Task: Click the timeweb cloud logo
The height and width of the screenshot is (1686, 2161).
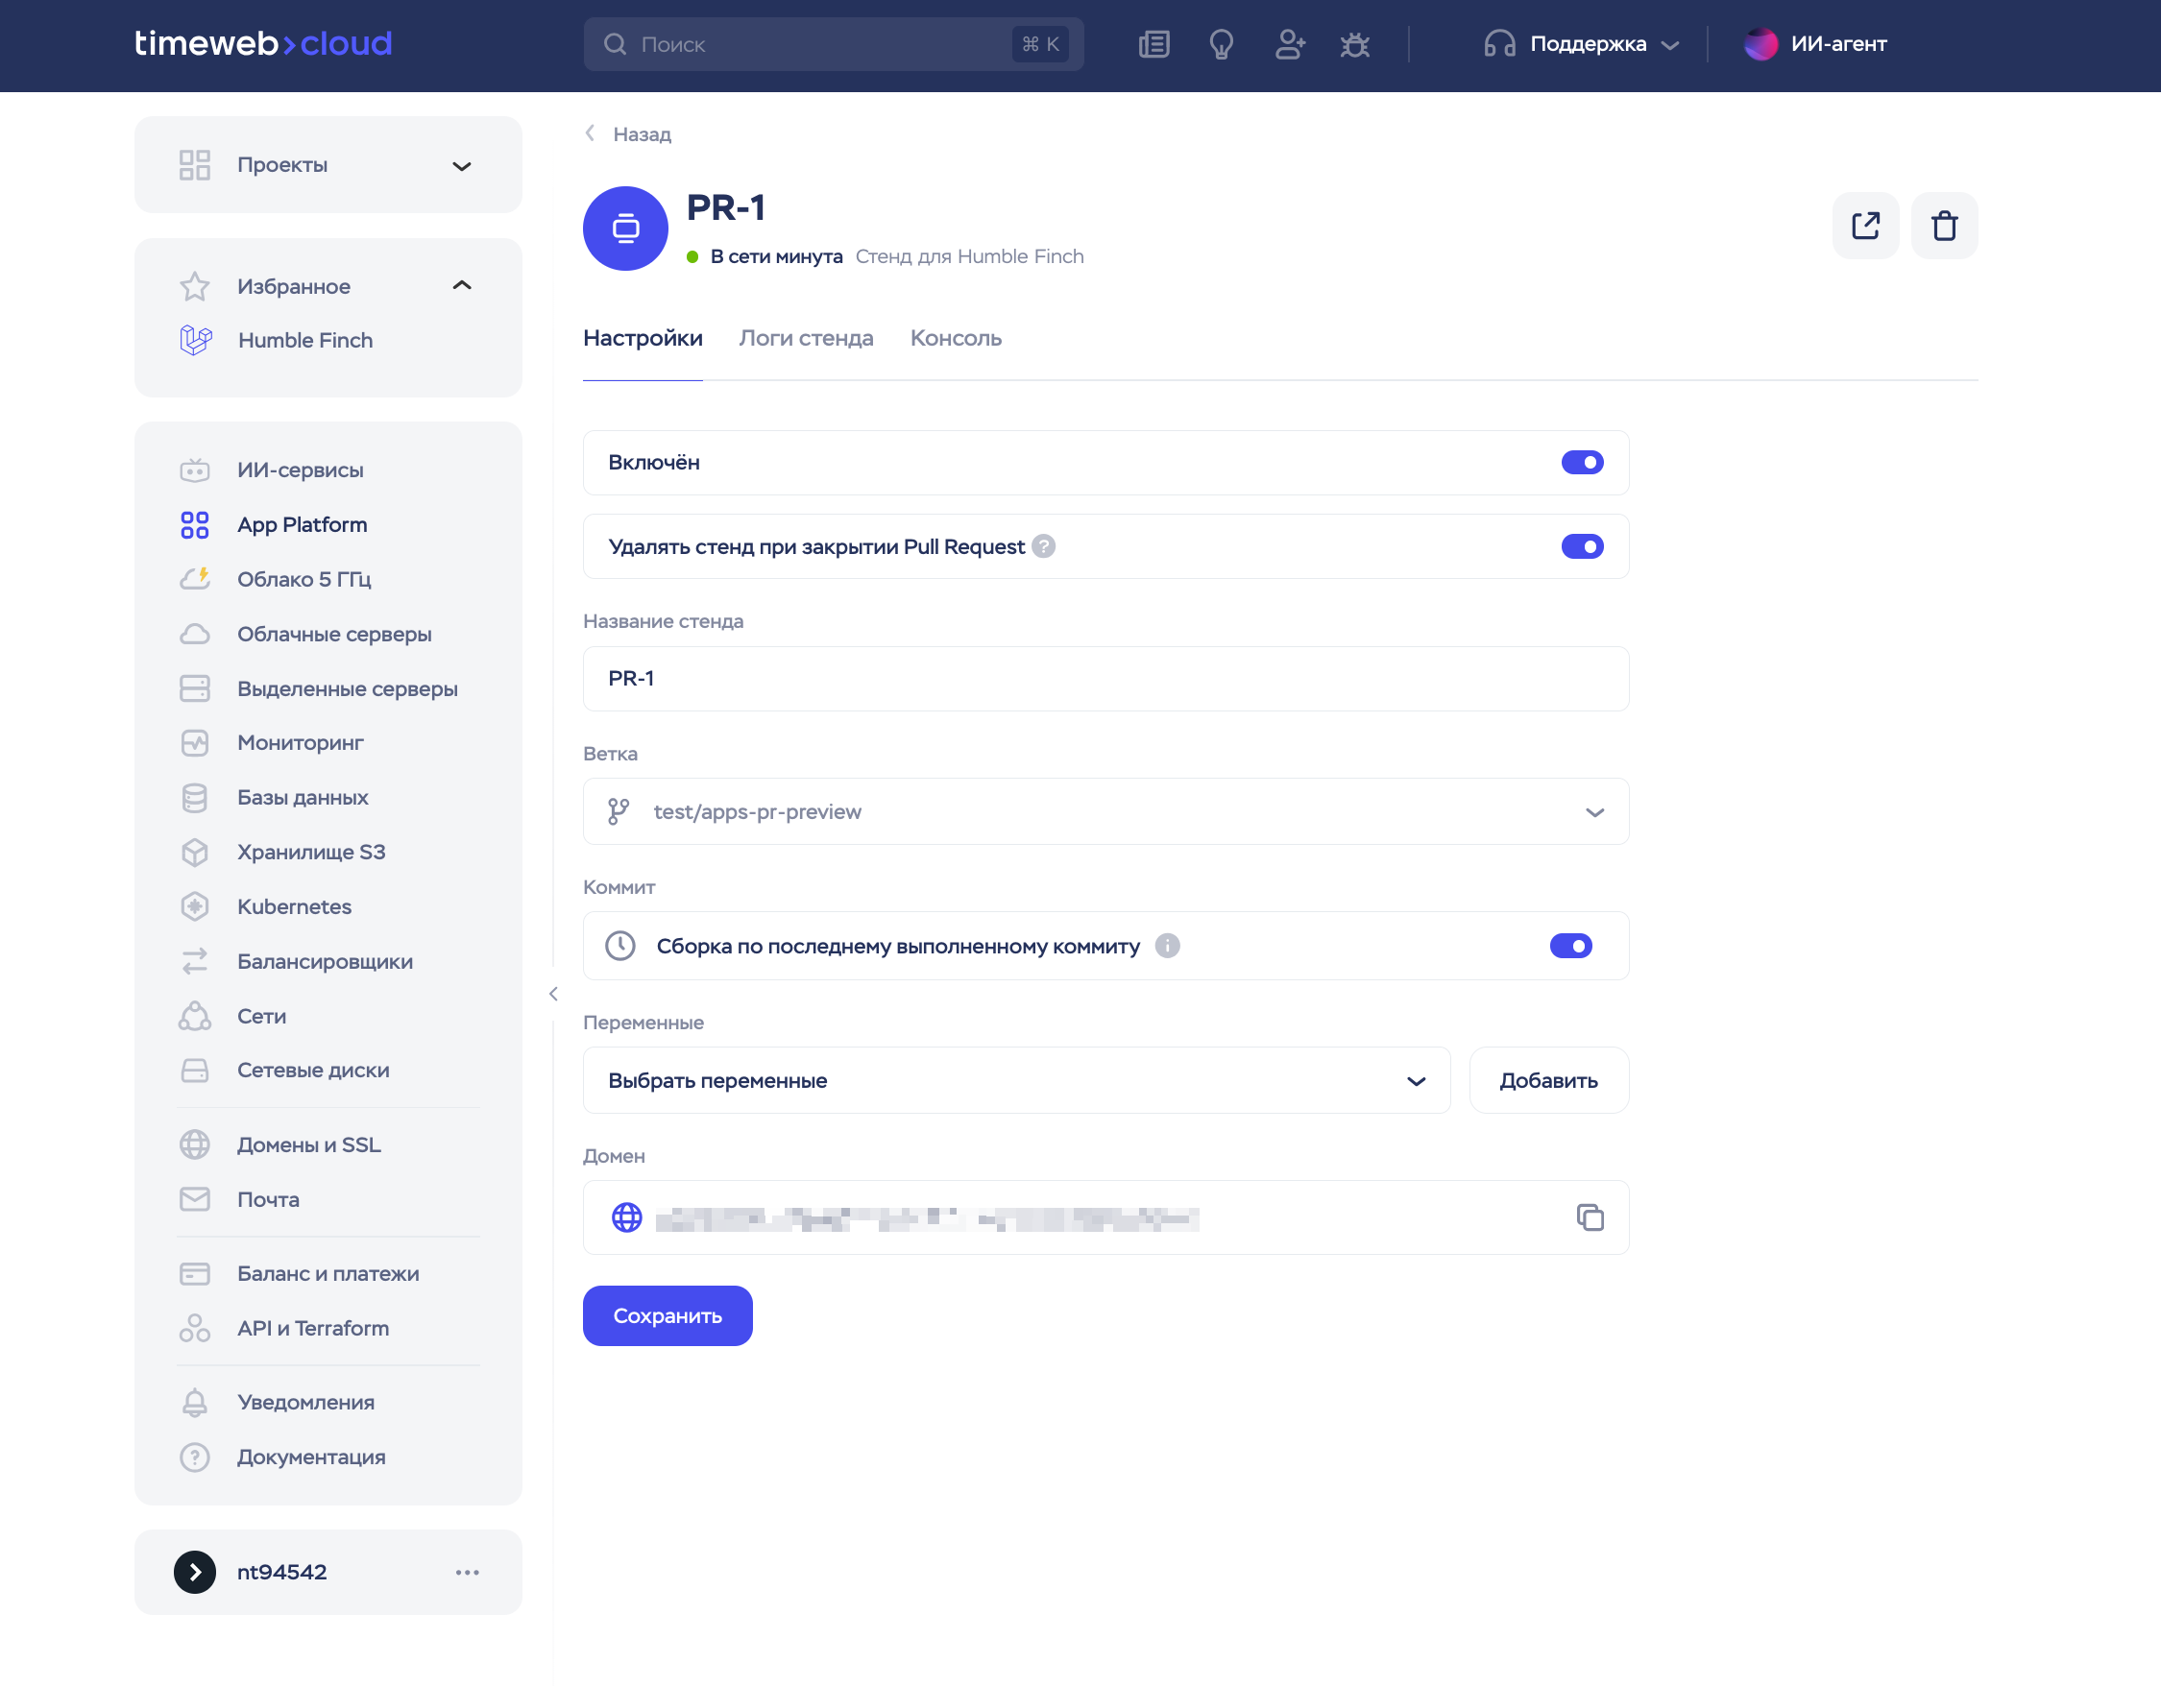Action: pos(263,43)
